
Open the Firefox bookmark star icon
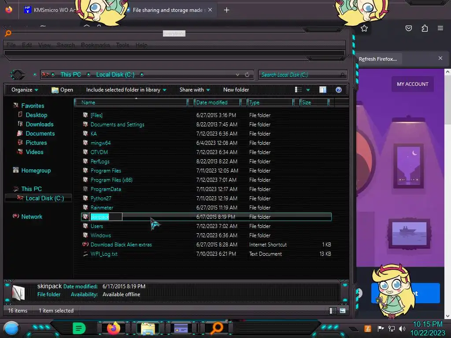(364, 28)
